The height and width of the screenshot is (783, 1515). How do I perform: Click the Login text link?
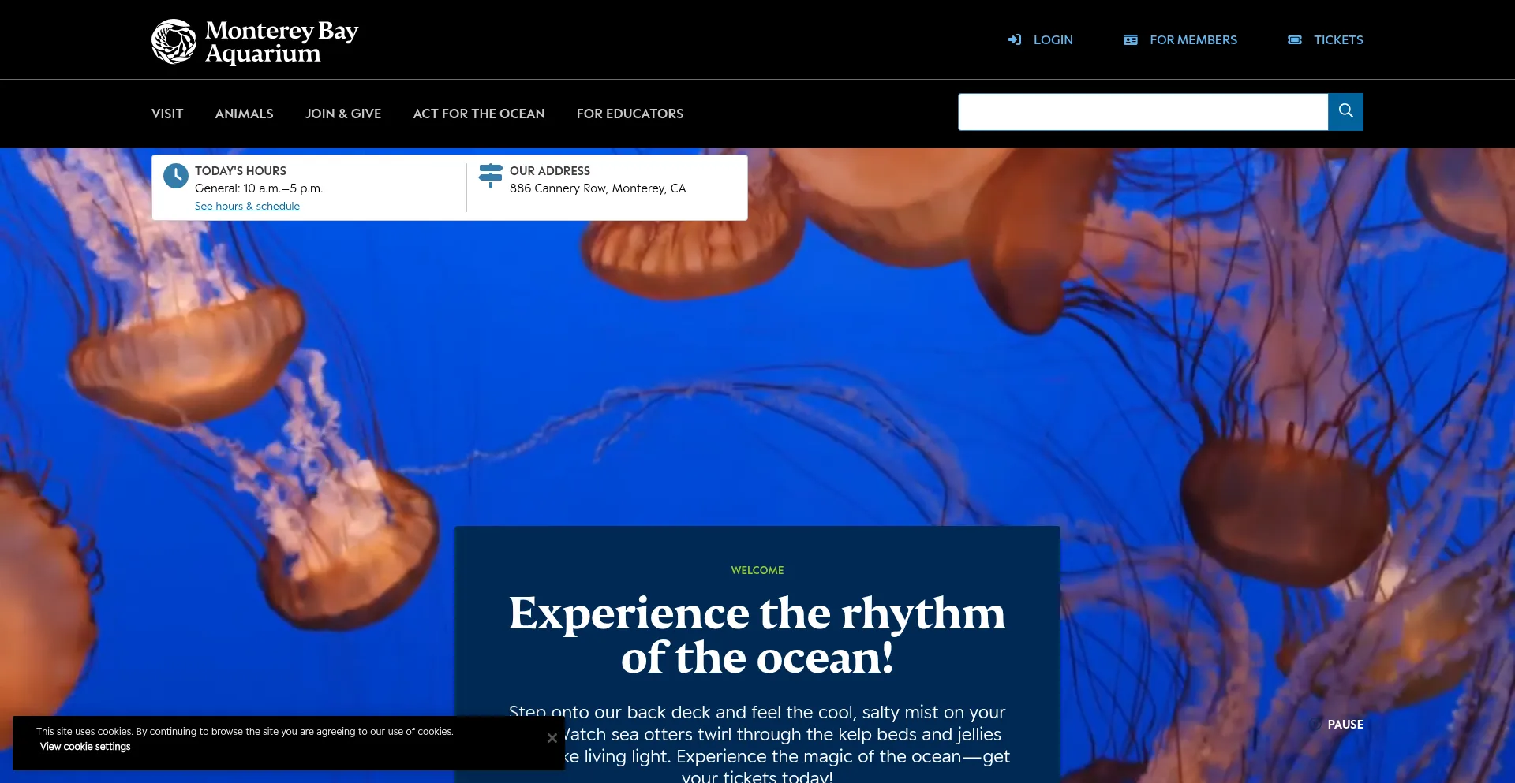click(x=1053, y=39)
